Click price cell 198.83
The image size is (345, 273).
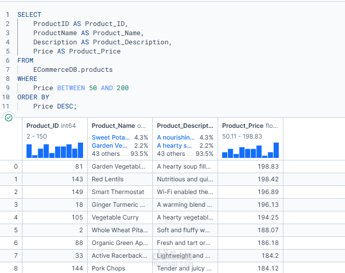click(x=268, y=167)
